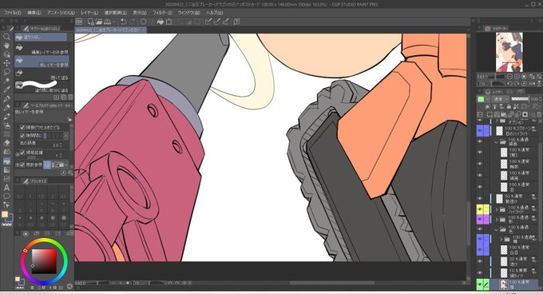543x294 pixels.
Task: Open the layer blend mode dropdown 通常
Action: (x=501, y=99)
